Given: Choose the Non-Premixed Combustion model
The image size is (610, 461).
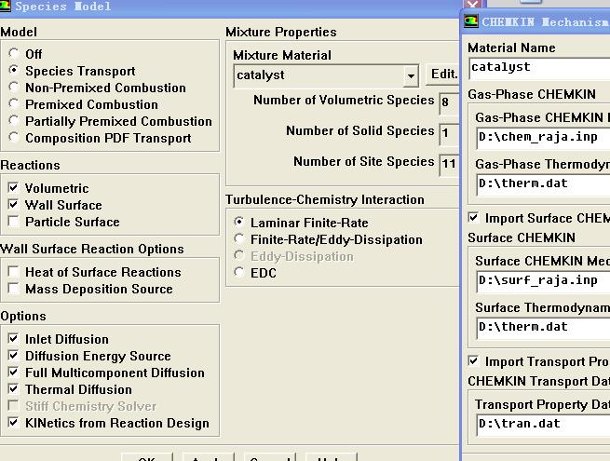Looking at the screenshot, I should 14,88.
